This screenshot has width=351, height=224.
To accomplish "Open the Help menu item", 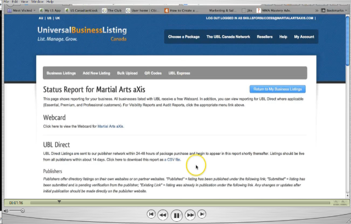I will [283, 37].
